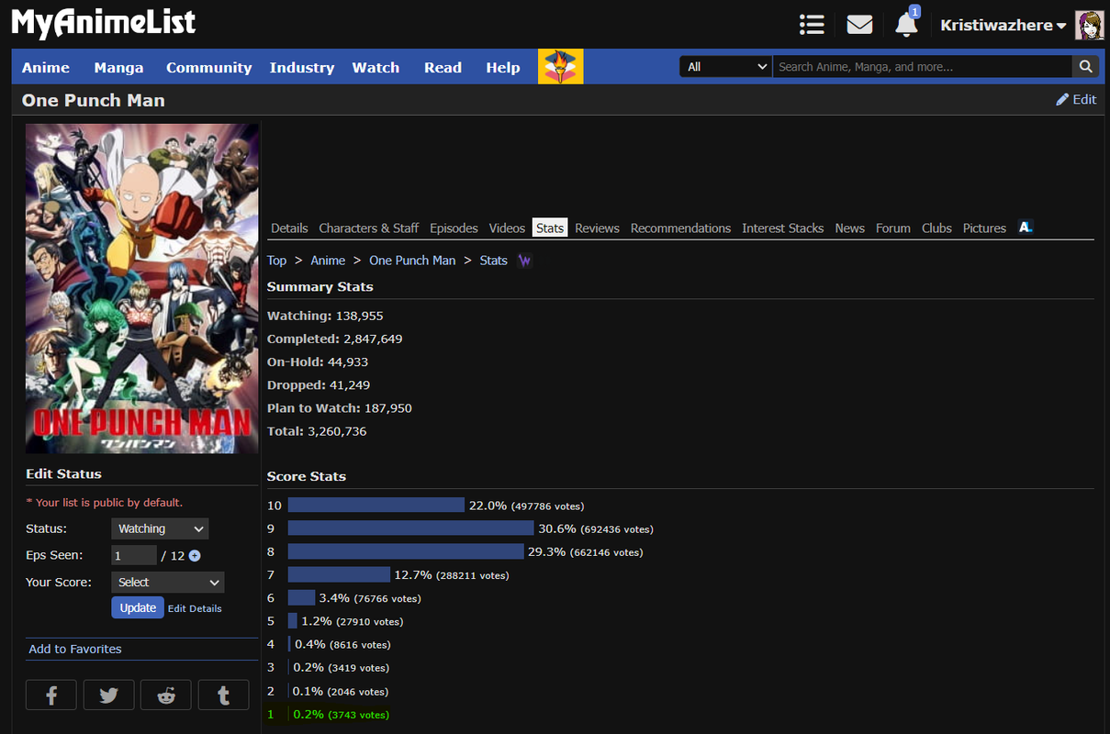The height and width of the screenshot is (734, 1110).
Task: Switch to the Episodes tab
Action: 454,228
